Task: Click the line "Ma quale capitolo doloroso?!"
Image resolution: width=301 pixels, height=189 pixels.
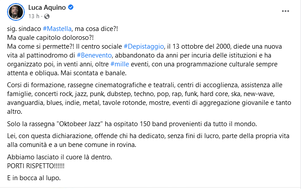Action: [x=50, y=38]
